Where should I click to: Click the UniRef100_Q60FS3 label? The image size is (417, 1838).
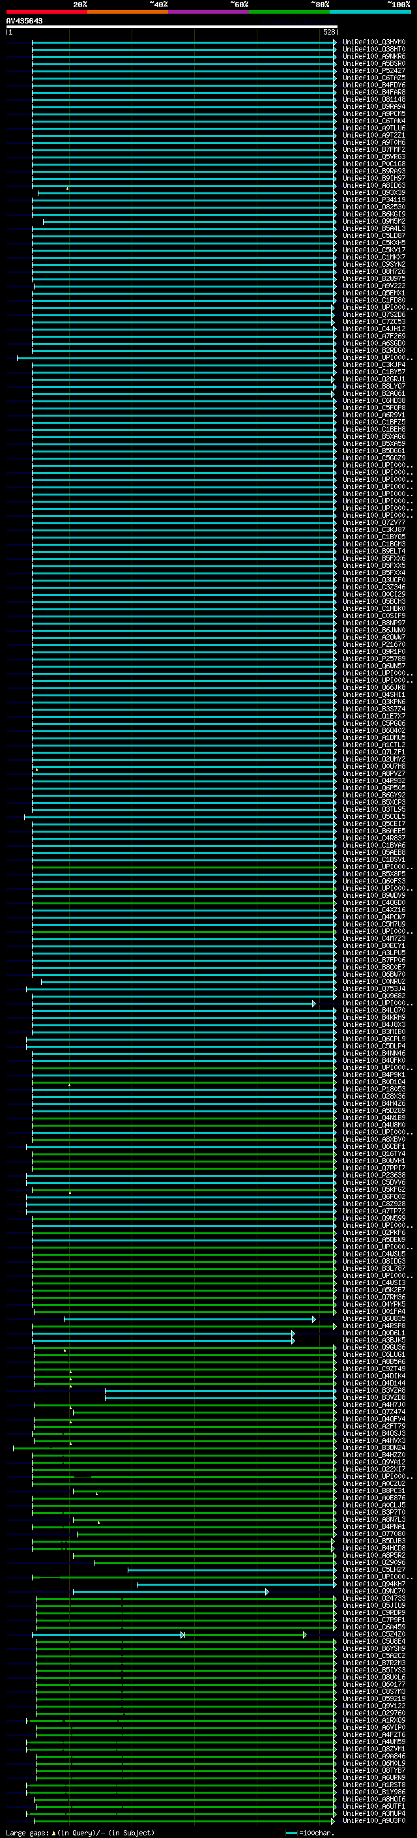[374, 882]
